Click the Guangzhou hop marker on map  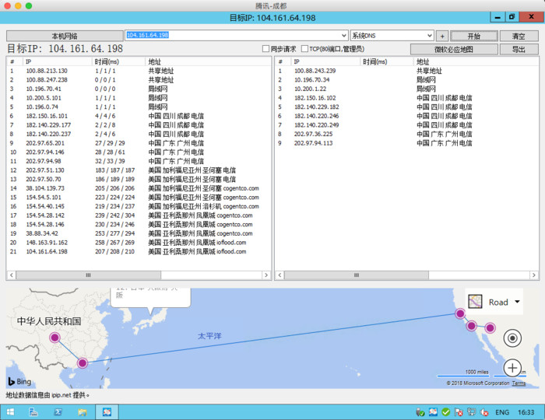pyautogui.click(x=83, y=363)
